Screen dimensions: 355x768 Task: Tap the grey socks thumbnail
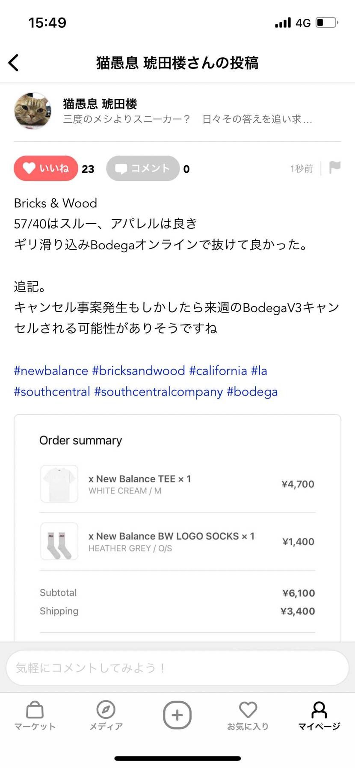coord(59,541)
